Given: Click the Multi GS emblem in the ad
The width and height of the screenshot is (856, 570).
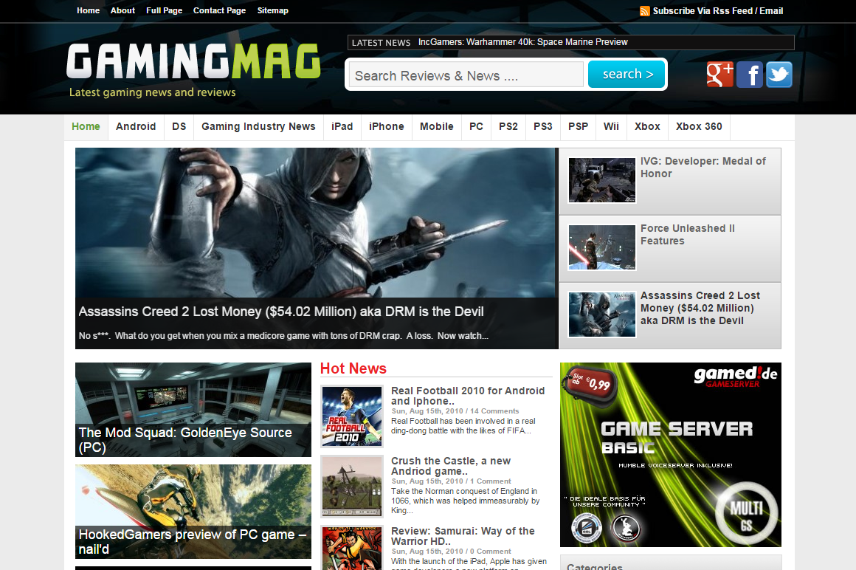Looking at the screenshot, I should pos(747,512).
